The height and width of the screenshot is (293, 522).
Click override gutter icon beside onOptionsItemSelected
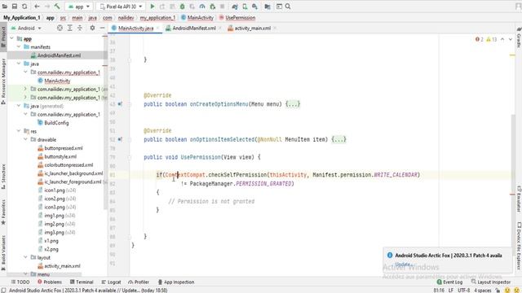[x=120, y=139]
